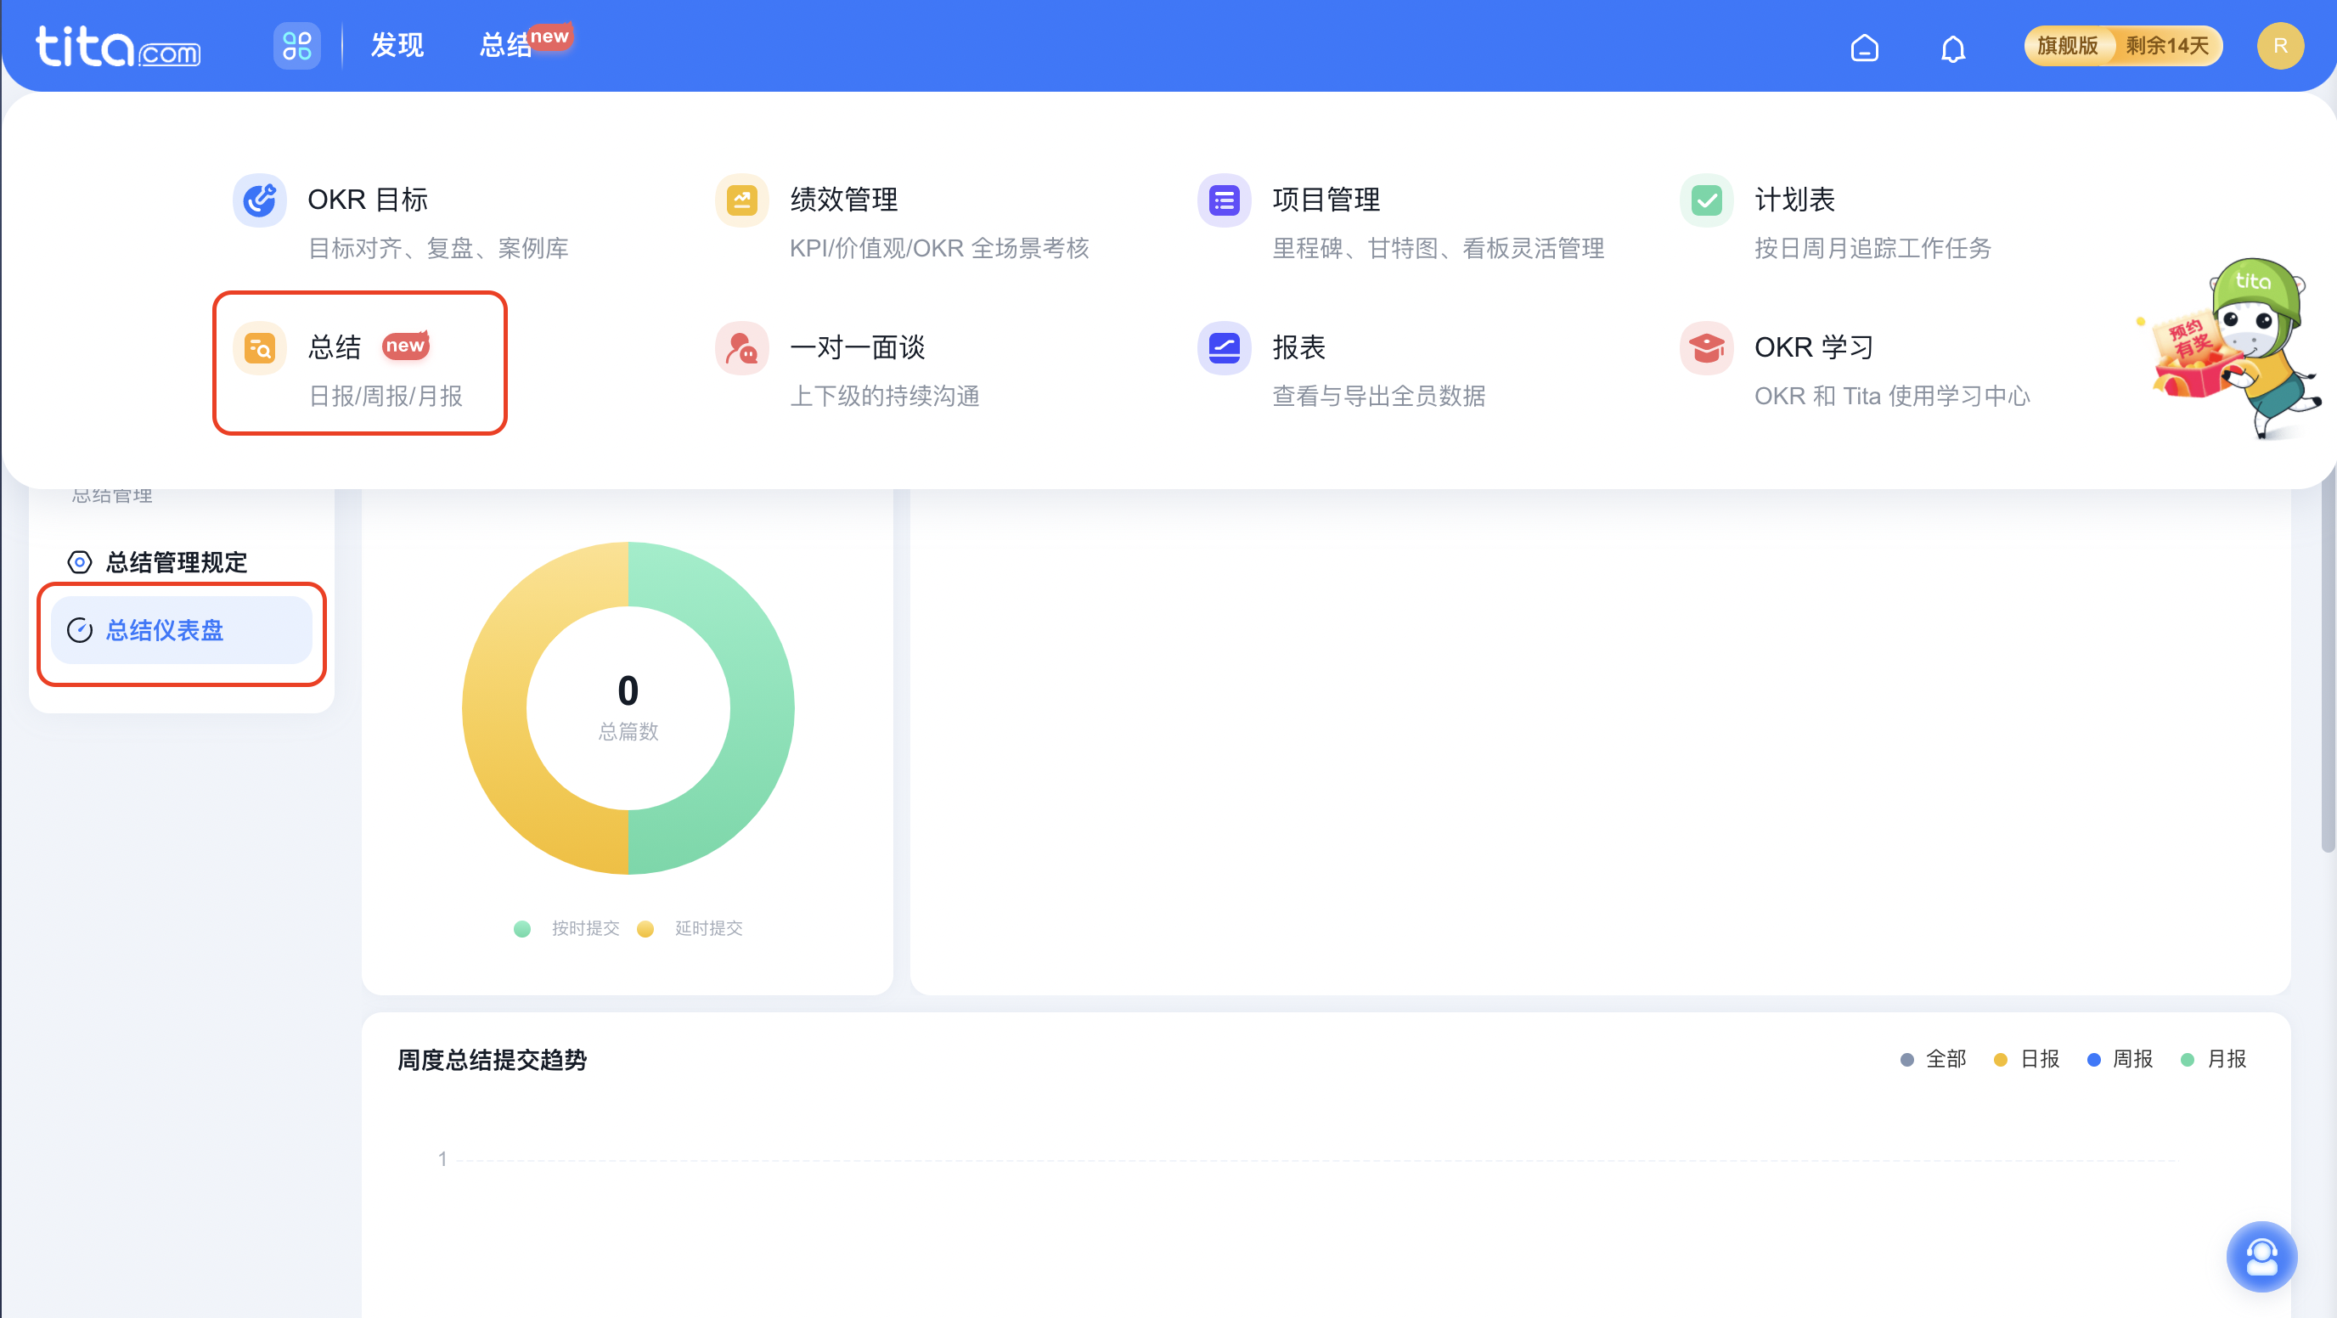The image size is (2337, 1318).
Task: Click the tita mascot 预约有奖 promo
Action: [2232, 349]
